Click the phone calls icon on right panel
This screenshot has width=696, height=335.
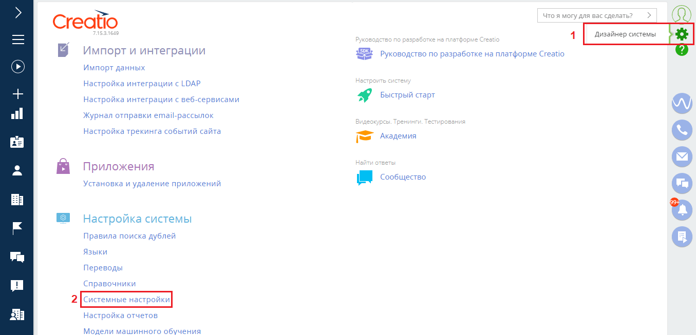682,130
